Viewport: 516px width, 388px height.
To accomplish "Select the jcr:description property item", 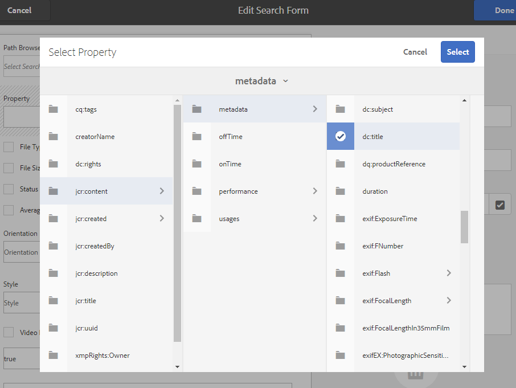I will point(96,273).
